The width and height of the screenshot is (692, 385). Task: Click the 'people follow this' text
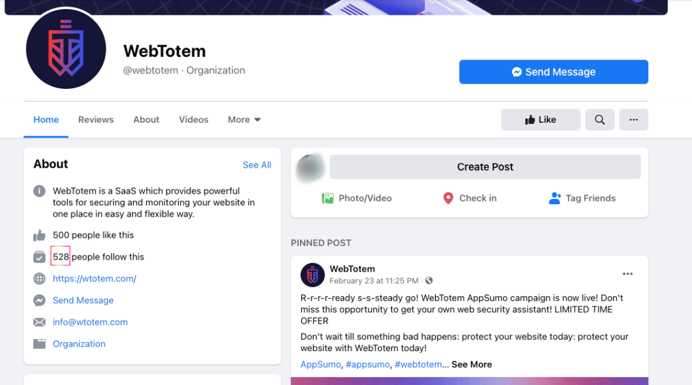coord(108,257)
